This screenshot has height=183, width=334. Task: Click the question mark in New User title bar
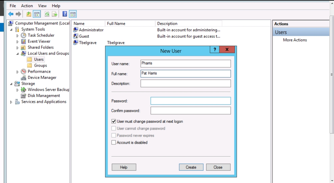point(215,50)
